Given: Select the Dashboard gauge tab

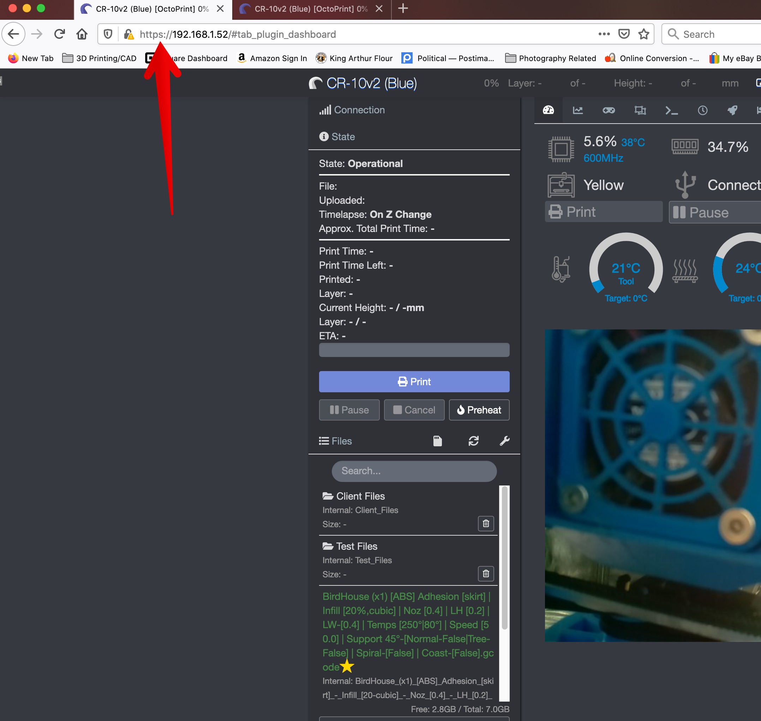Looking at the screenshot, I should 548,110.
